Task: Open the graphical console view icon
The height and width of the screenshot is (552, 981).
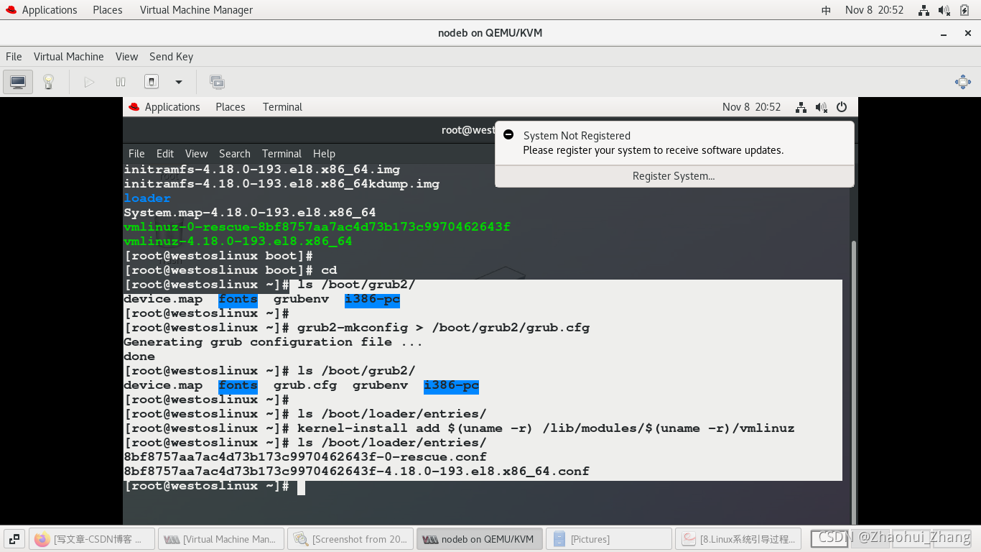Action: pos(17,81)
